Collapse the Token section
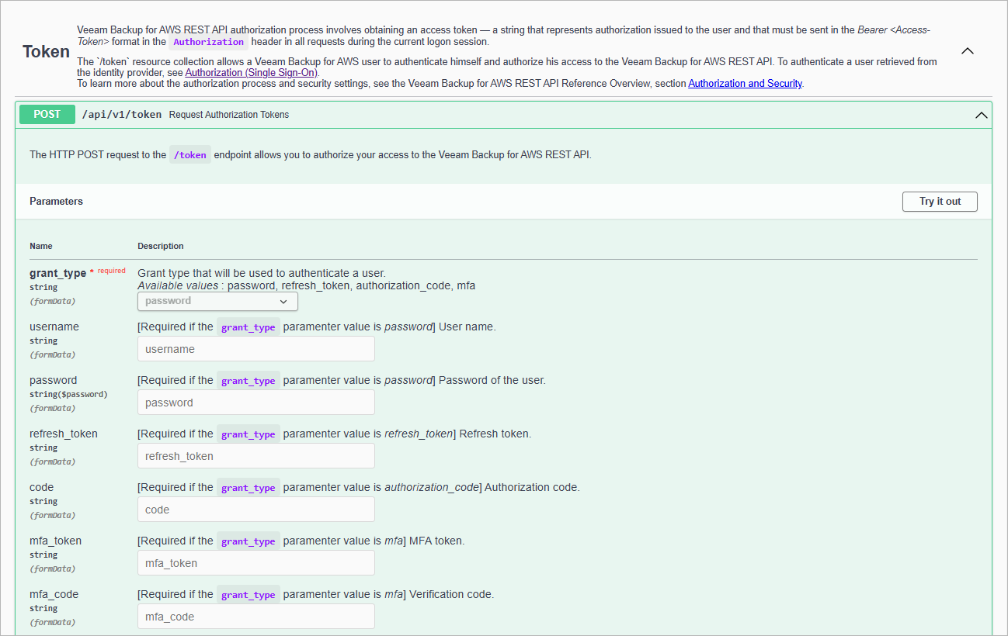This screenshot has width=1008, height=636. coord(967,50)
